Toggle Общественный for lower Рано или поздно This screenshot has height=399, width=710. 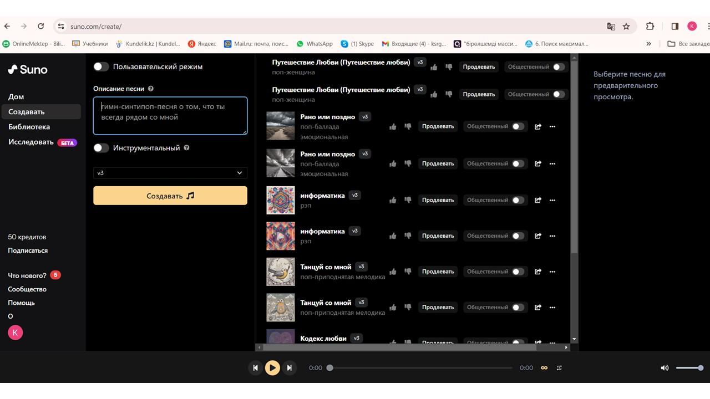pos(518,163)
